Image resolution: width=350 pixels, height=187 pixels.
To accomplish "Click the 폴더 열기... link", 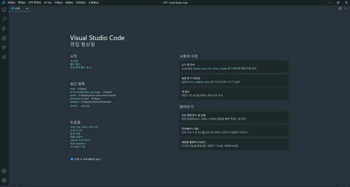I will pos(76,64).
